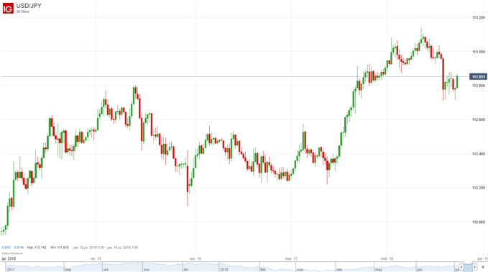Jump navigator to the feb. section

[x=263, y=270]
